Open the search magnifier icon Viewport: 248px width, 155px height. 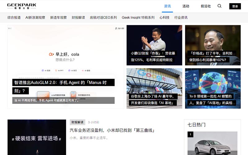pos(219,6)
